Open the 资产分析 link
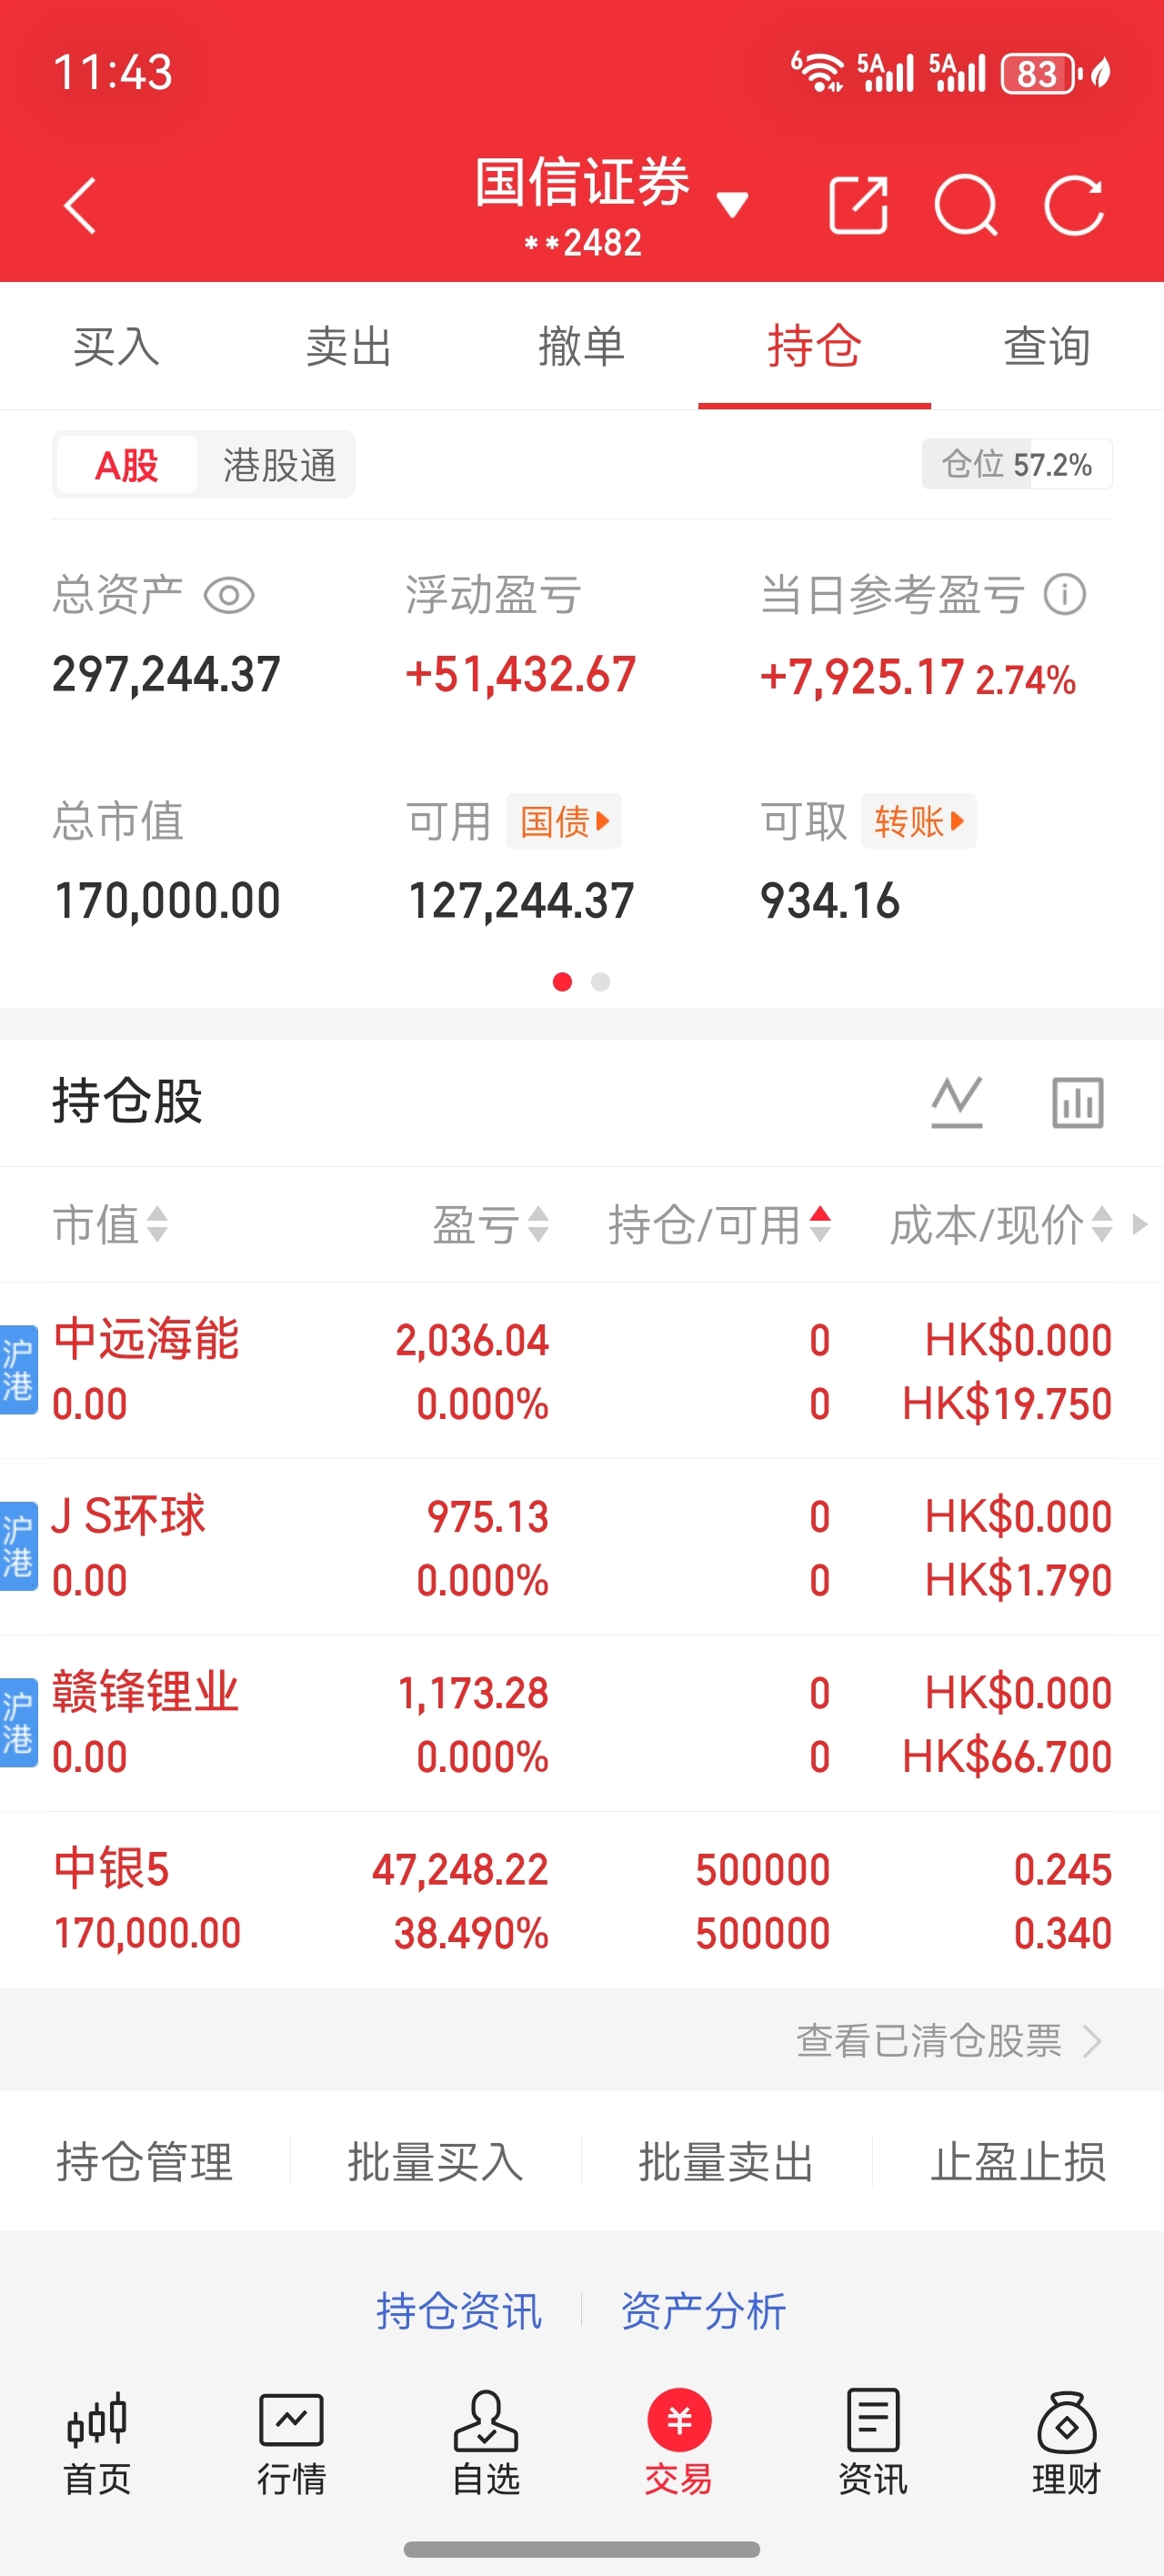 [703, 2311]
